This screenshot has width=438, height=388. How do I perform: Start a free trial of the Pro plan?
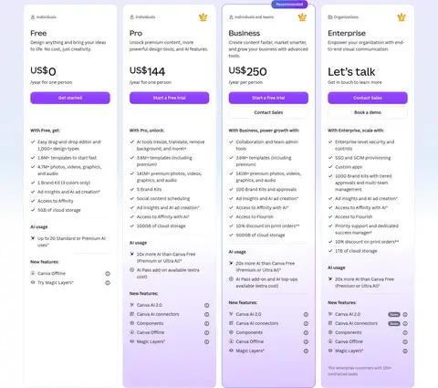(x=170, y=98)
